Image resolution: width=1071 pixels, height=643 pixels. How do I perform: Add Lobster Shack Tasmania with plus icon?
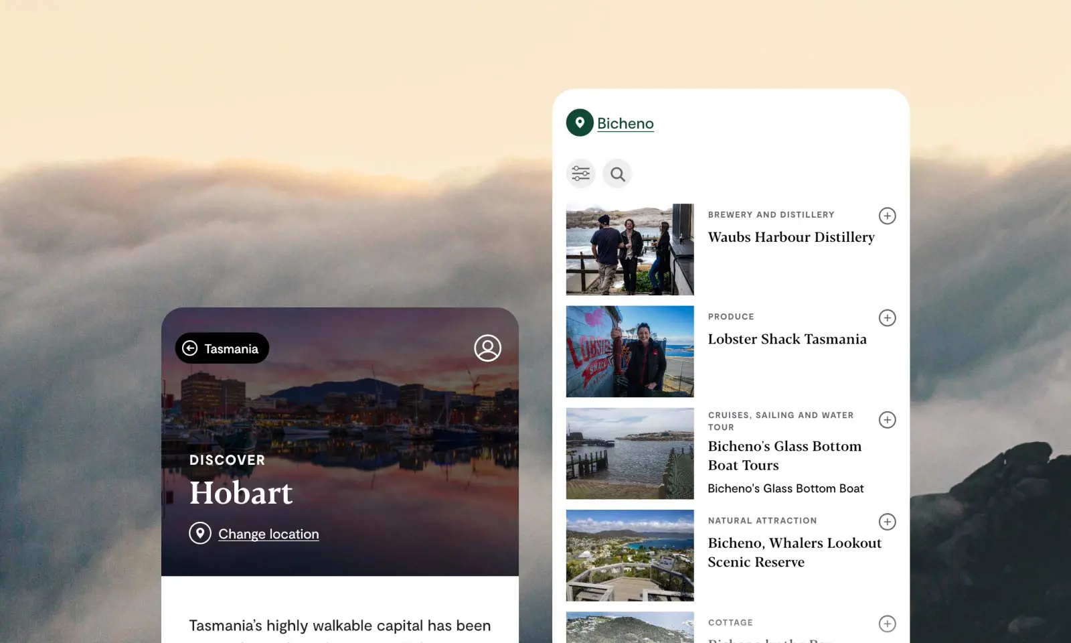pos(887,317)
